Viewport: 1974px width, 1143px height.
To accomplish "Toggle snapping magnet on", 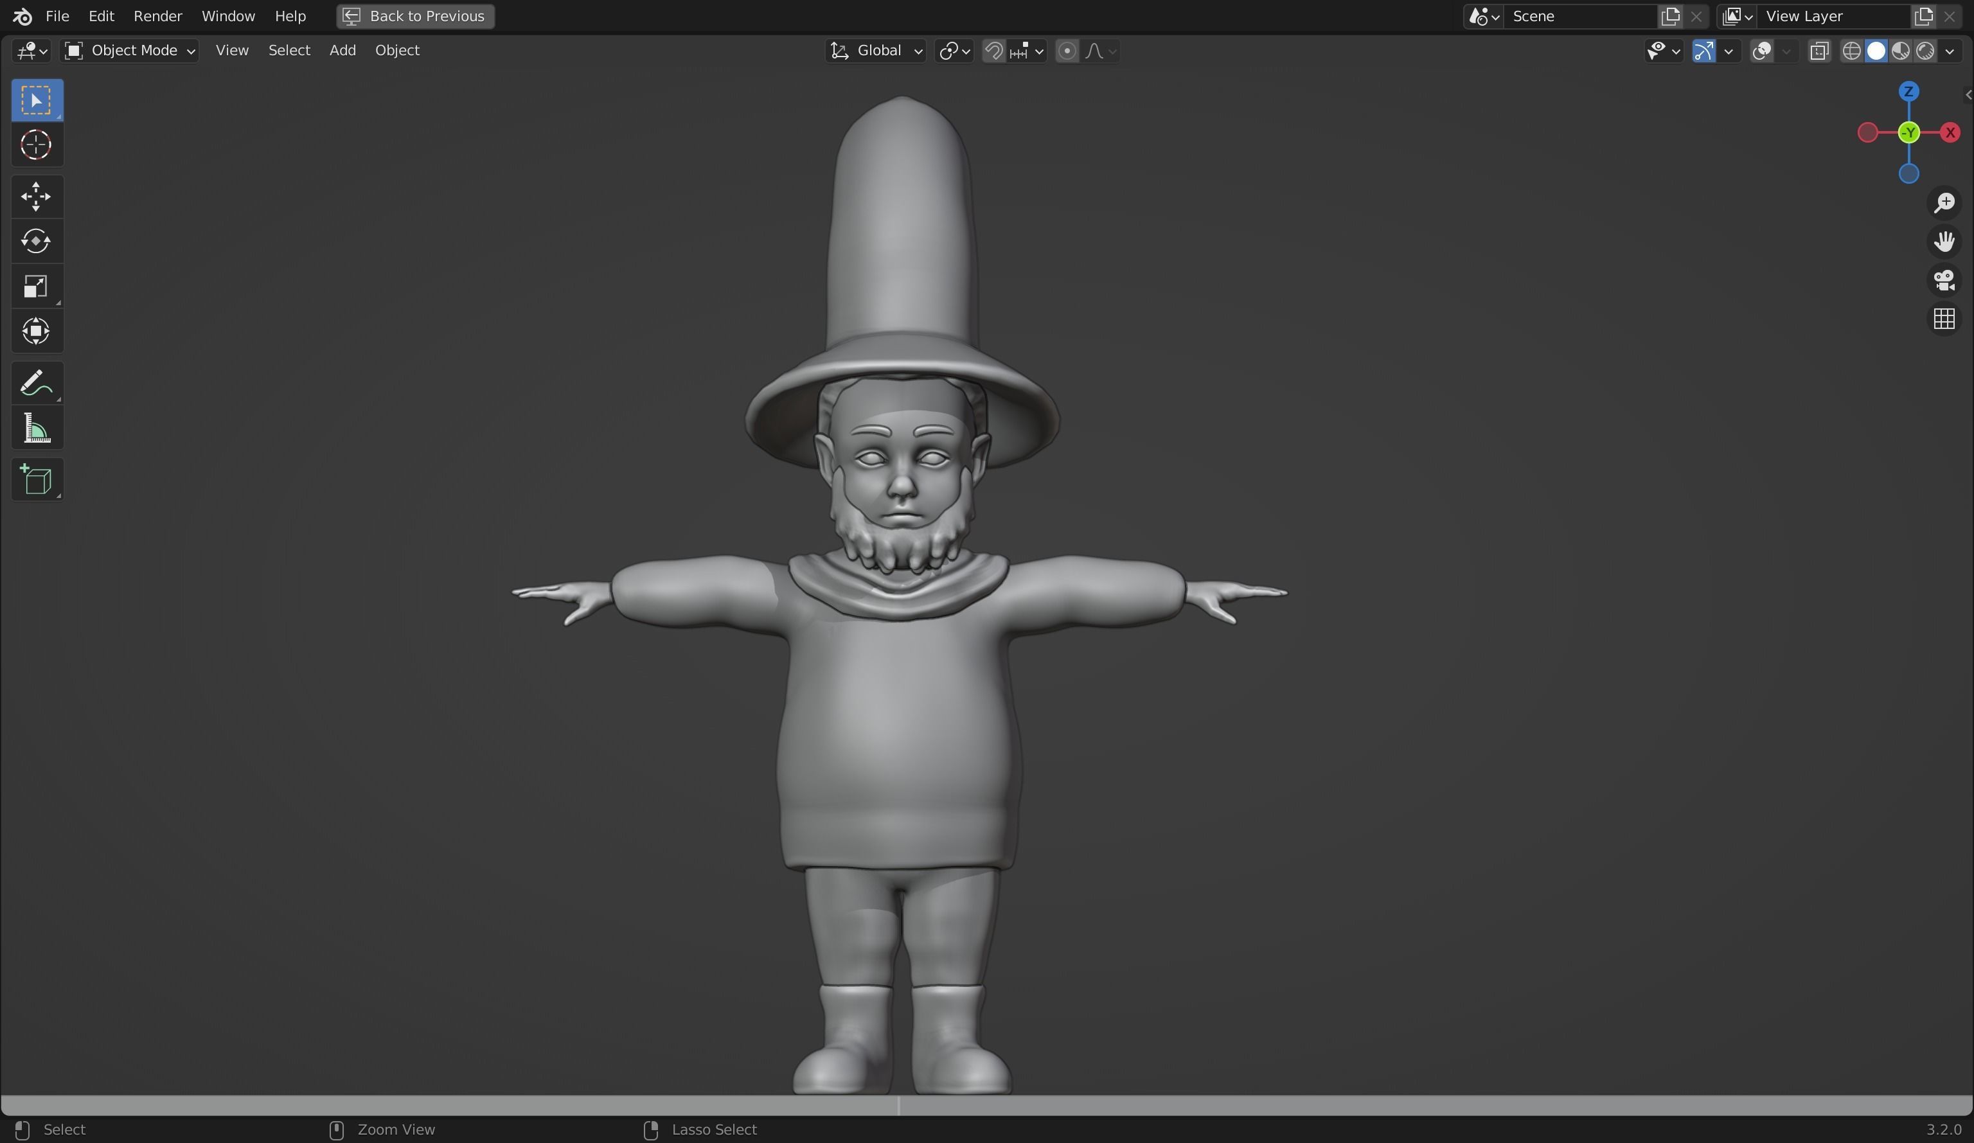I will pos(993,51).
